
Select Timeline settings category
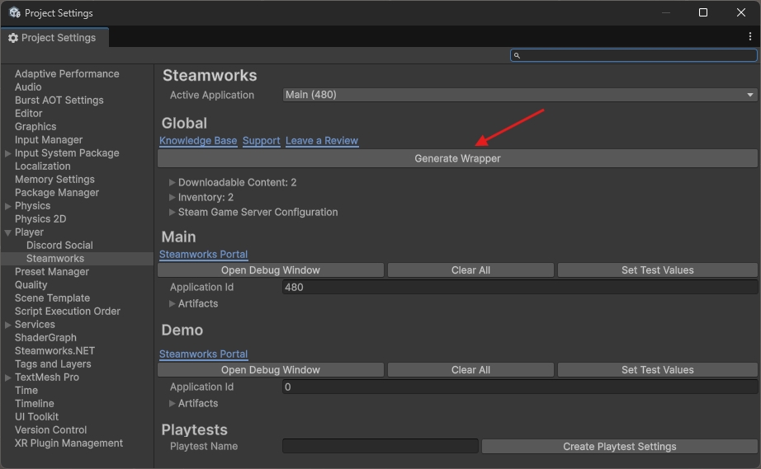coord(35,404)
